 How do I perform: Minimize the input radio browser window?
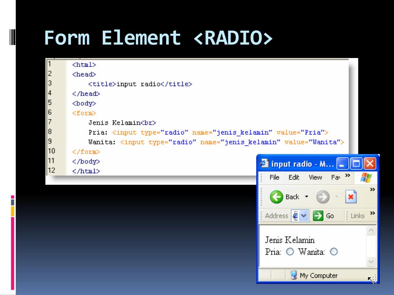[342, 164]
